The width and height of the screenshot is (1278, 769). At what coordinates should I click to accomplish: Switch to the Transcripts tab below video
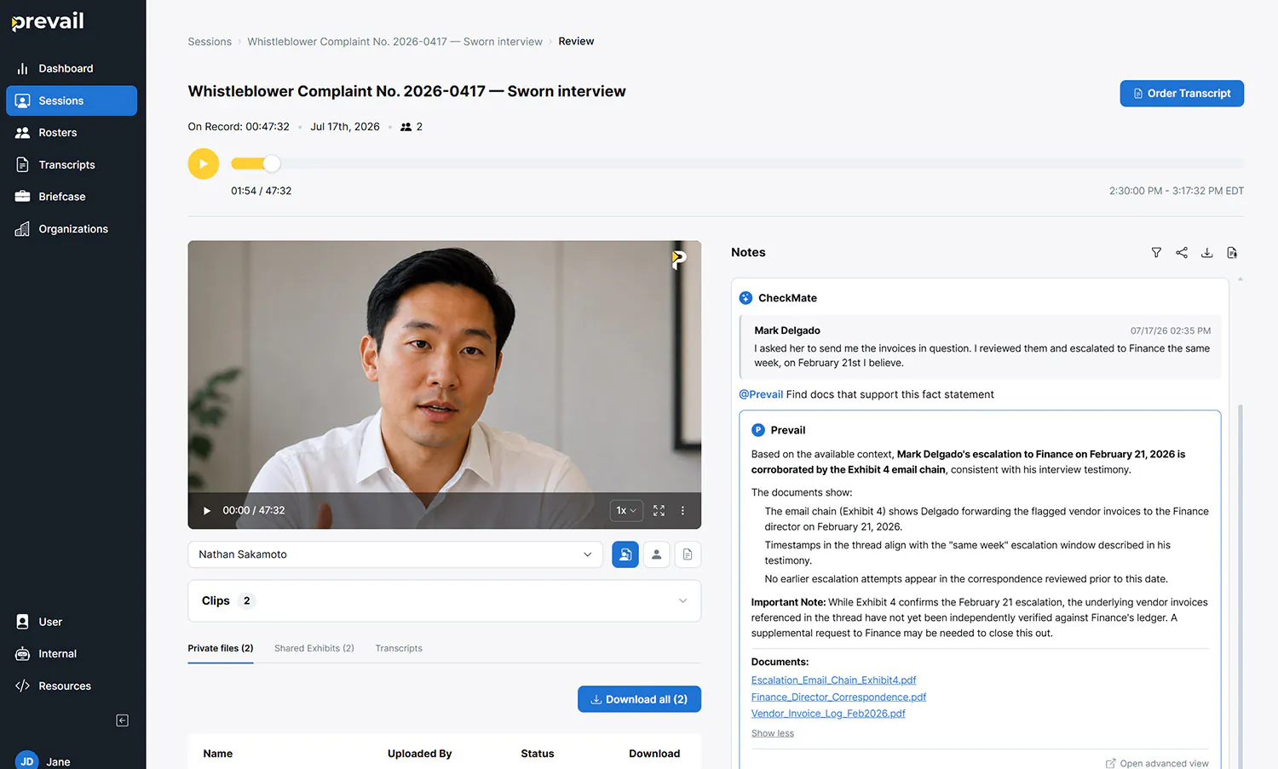coord(399,649)
